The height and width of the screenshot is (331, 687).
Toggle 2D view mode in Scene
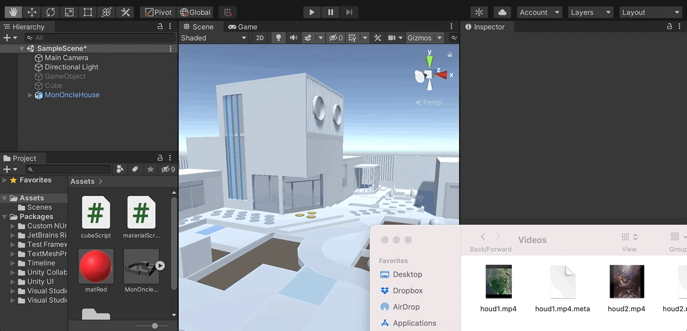click(x=260, y=38)
